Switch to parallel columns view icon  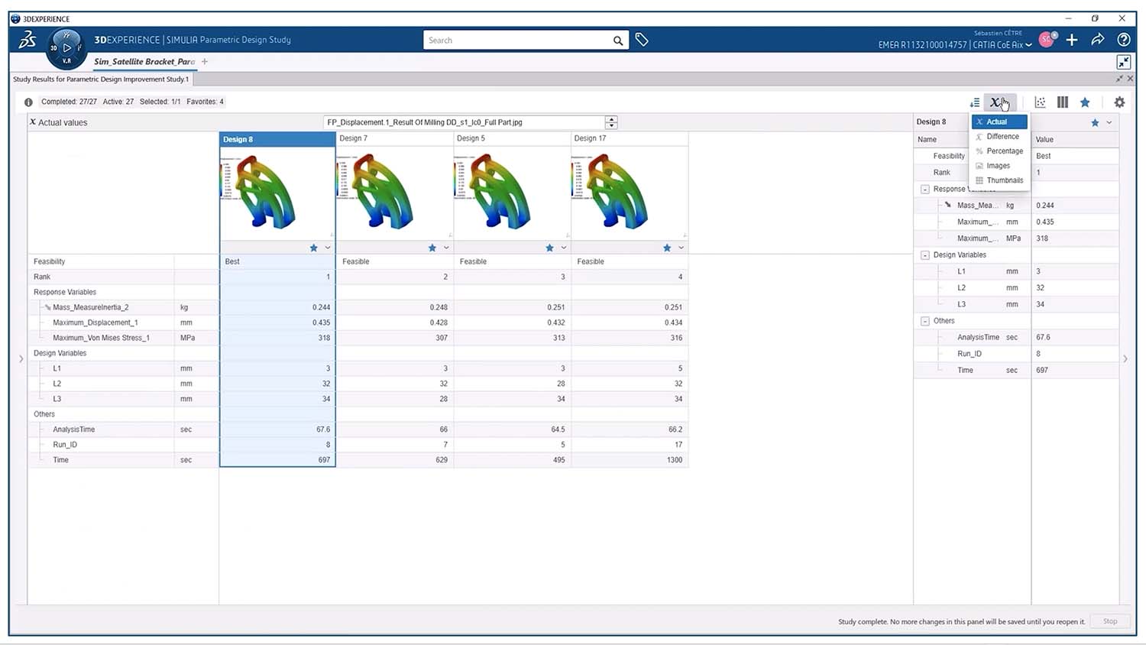1063,102
